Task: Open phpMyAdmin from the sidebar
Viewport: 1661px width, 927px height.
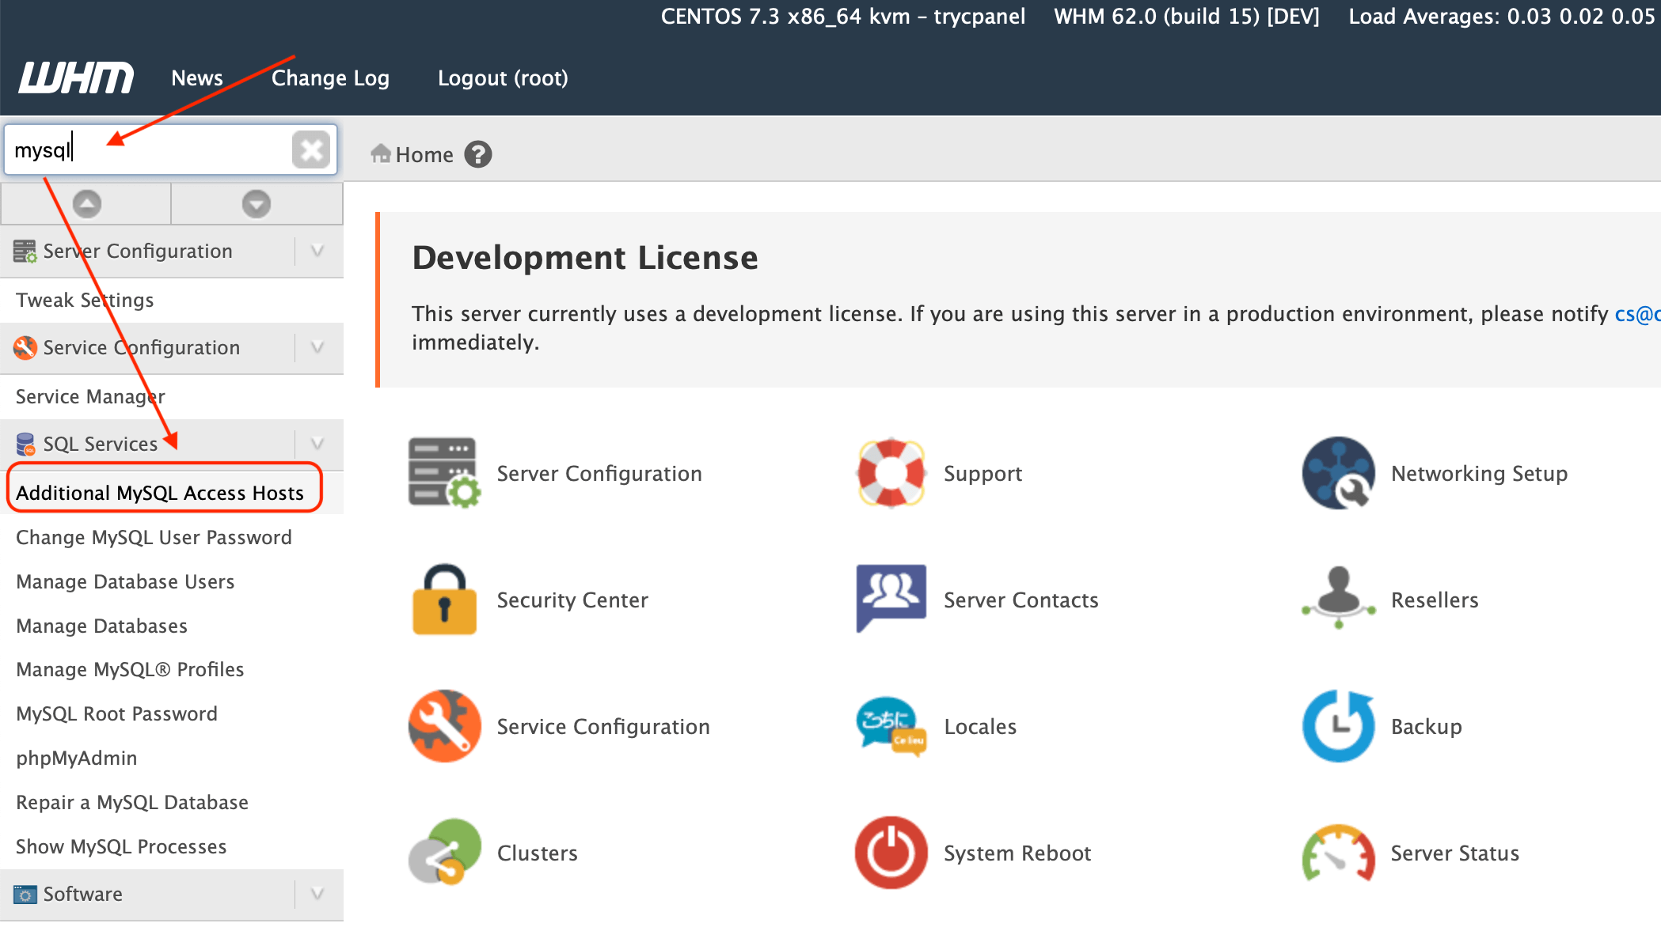Action: pos(77,758)
